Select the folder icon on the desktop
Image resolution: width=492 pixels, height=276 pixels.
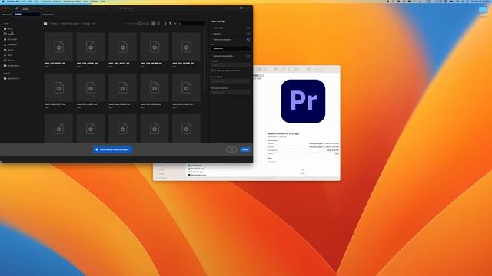click(483, 10)
